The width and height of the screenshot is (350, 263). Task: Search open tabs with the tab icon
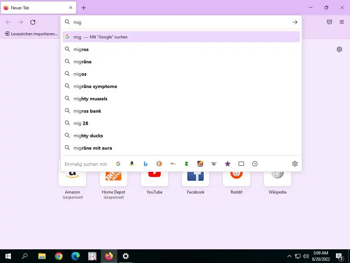[x=241, y=164]
